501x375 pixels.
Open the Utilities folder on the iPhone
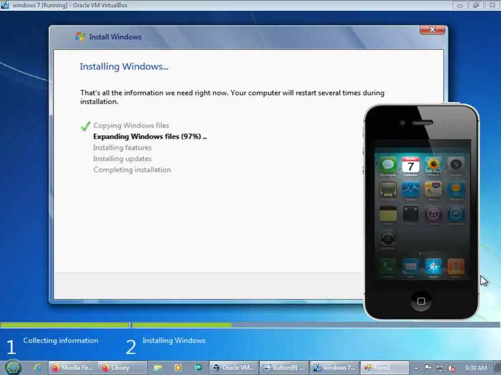410,214
